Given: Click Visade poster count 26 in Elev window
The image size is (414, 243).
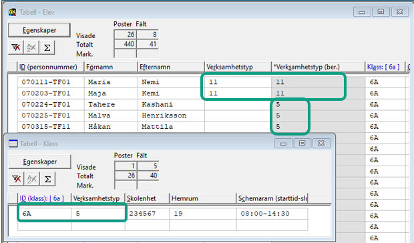Looking at the screenshot, I should pyautogui.click(x=125, y=34).
